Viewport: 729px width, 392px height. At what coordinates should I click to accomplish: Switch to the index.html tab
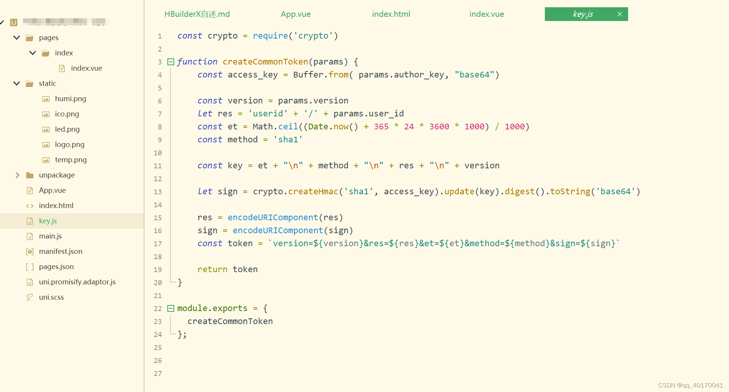coord(391,14)
